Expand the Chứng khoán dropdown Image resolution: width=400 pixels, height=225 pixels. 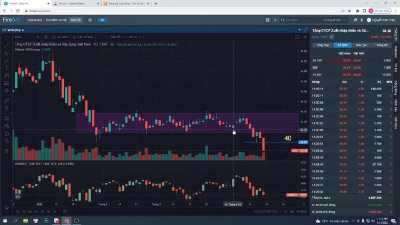[334, 20]
